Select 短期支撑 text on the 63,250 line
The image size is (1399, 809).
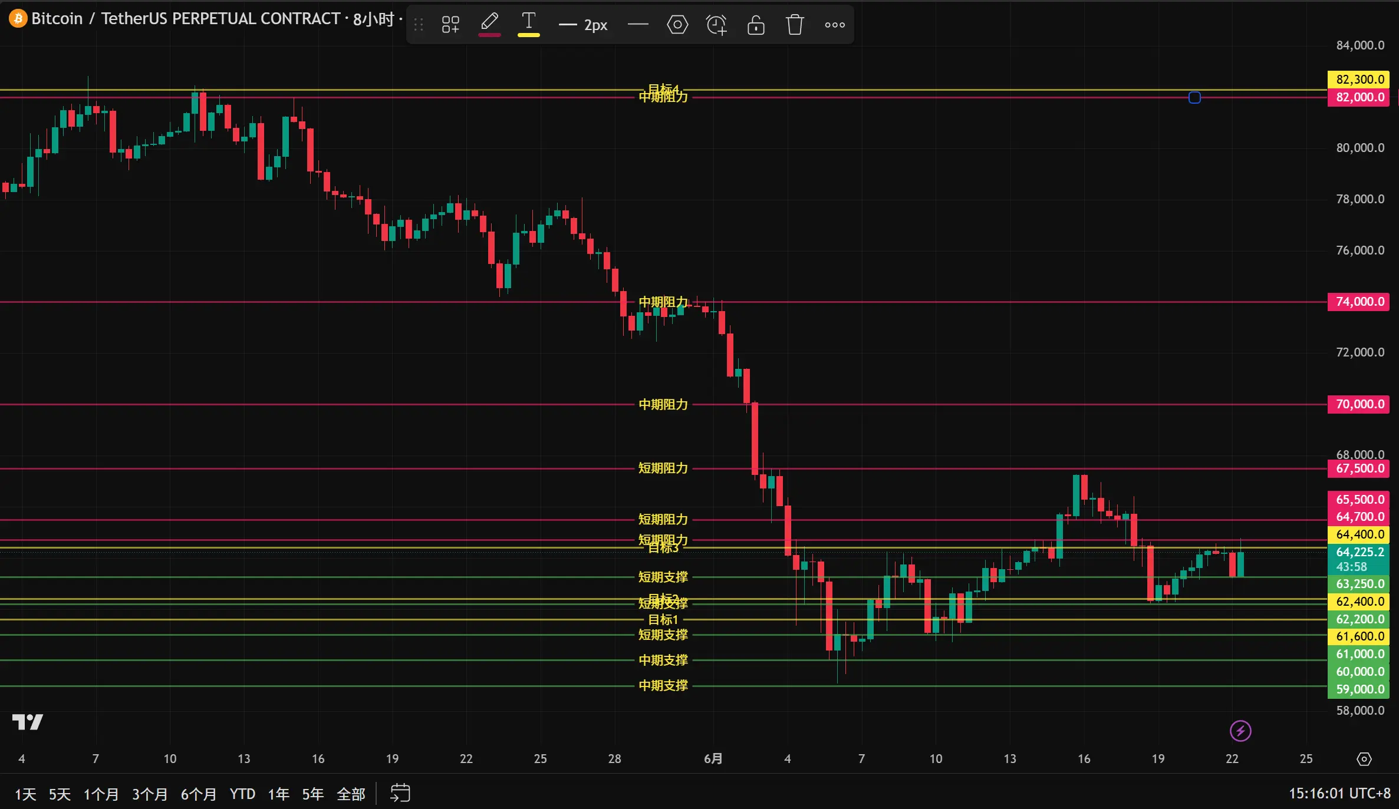tap(663, 577)
